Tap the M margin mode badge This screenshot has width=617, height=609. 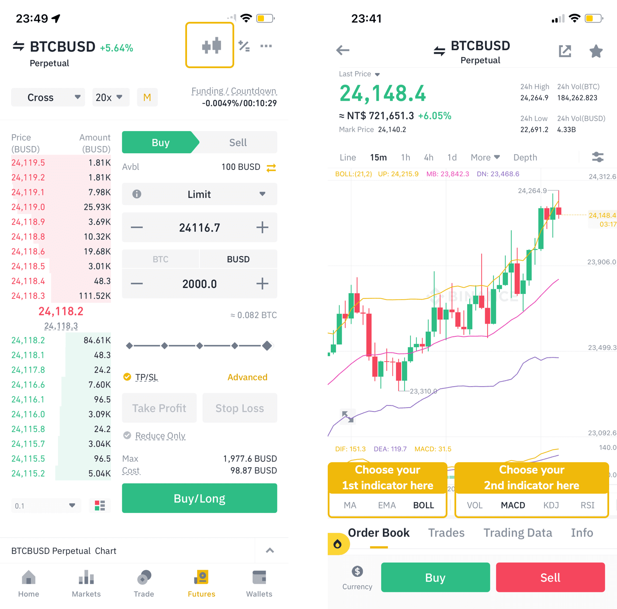click(x=147, y=97)
